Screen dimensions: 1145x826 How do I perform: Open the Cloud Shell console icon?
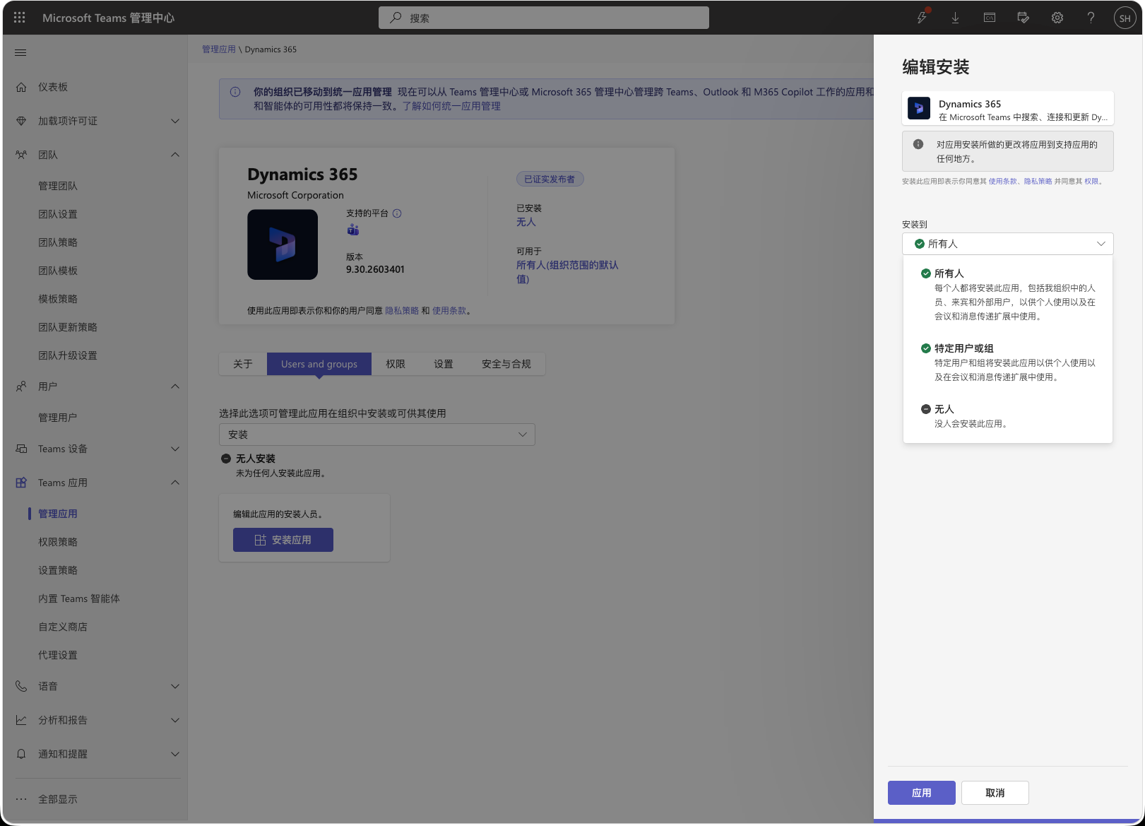990,18
